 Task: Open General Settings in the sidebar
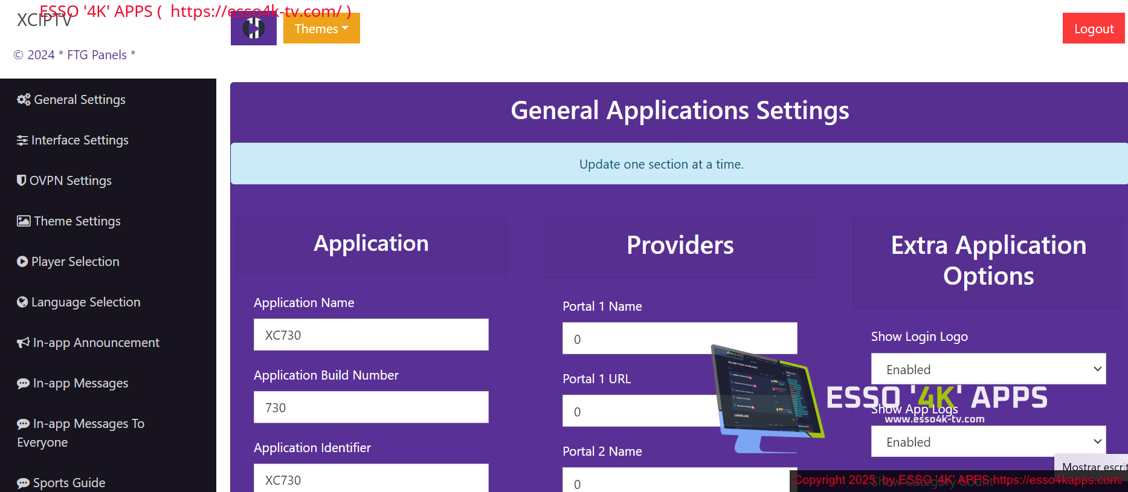click(x=71, y=100)
